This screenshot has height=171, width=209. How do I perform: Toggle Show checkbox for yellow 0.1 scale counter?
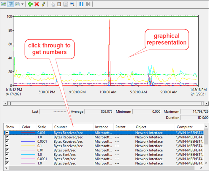tap(7, 146)
